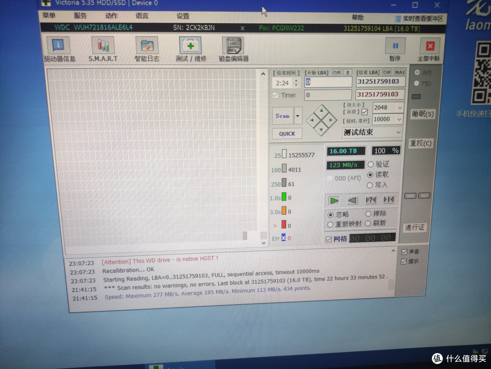Select the 刷新 refresh radio button
The width and height of the screenshot is (491, 369).
click(x=368, y=223)
